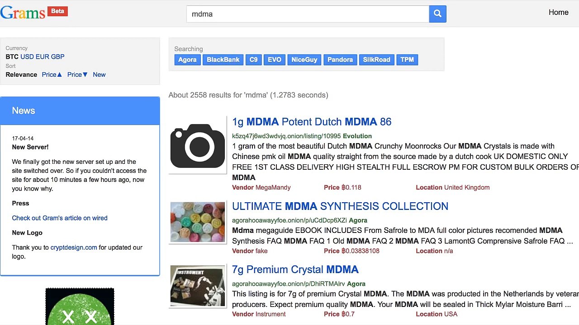579x325 pixels.
Task: Sort results by New
Action: pyautogui.click(x=99, y=74)
